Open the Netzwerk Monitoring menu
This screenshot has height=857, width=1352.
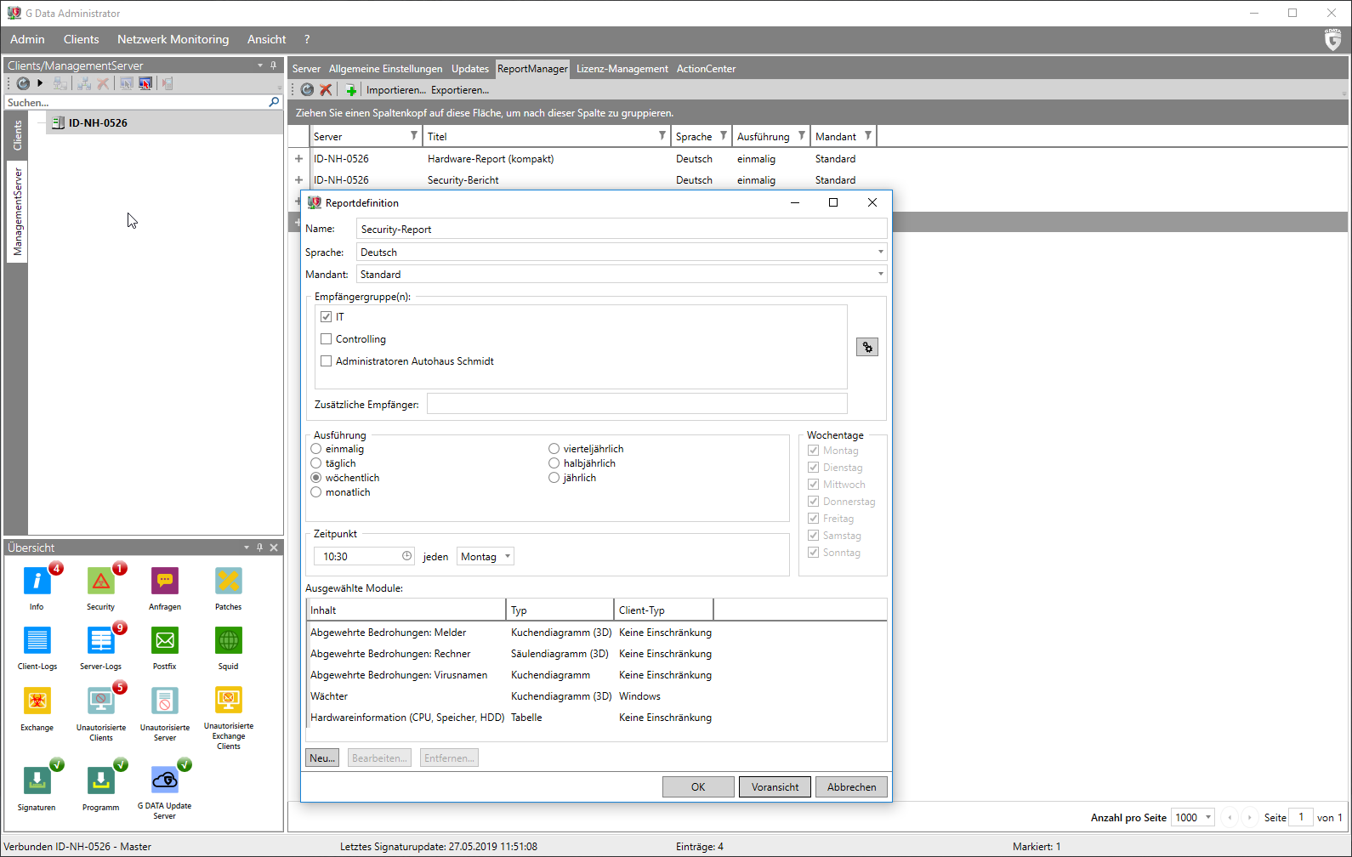173,39
